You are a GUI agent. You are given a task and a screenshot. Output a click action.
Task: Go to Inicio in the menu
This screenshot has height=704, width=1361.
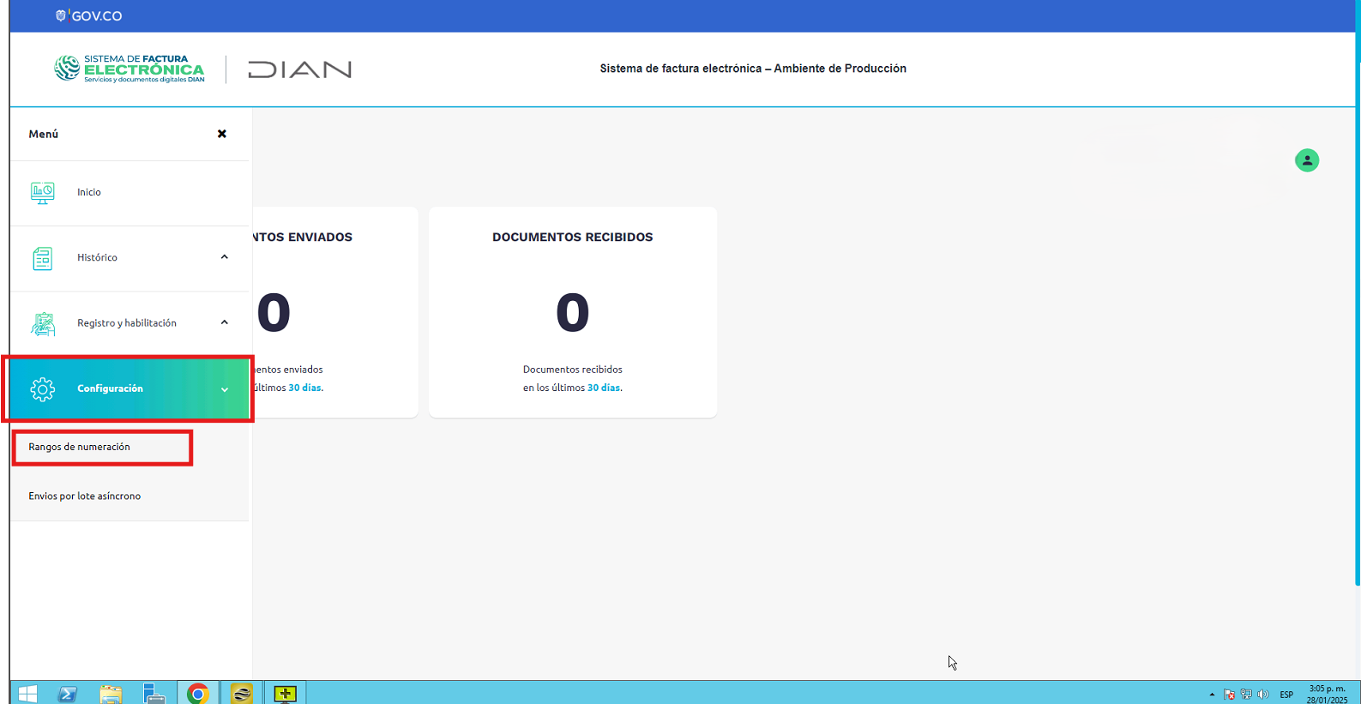point(89,192)
